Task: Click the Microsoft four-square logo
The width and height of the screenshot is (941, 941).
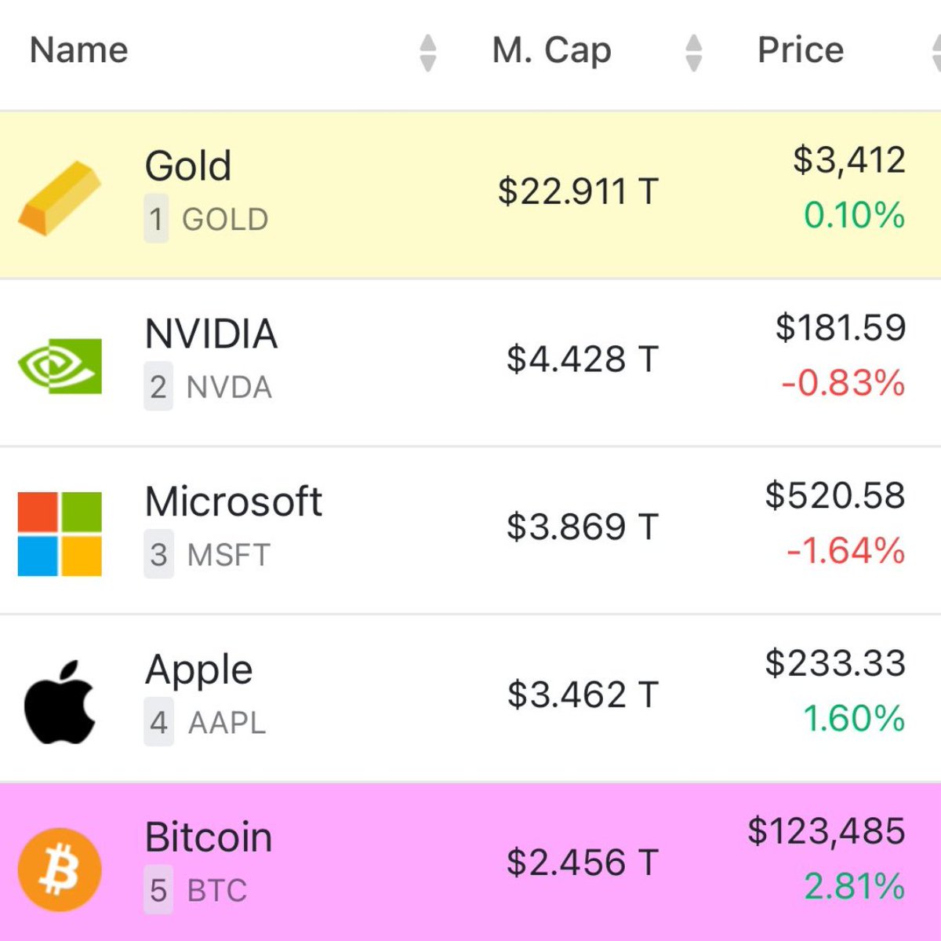Action: pos(60,534)
